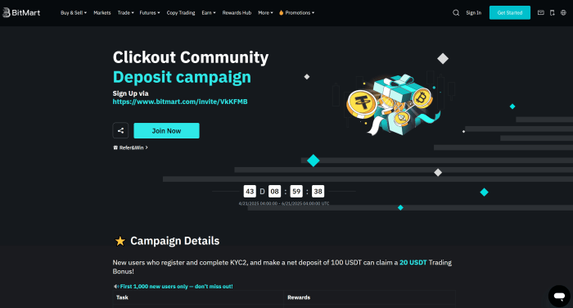
Task: Expand the Futures dropdown menu
Action: (x=150, y=13)
